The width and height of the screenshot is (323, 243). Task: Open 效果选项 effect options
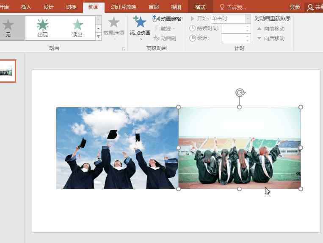click(114, 28)
